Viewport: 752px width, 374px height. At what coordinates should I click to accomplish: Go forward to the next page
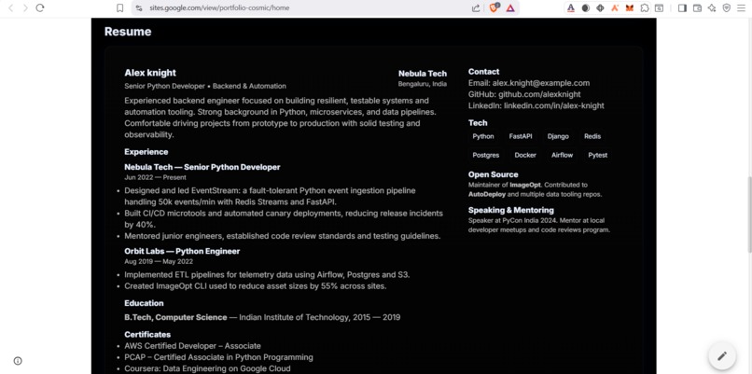coord(25,8)
